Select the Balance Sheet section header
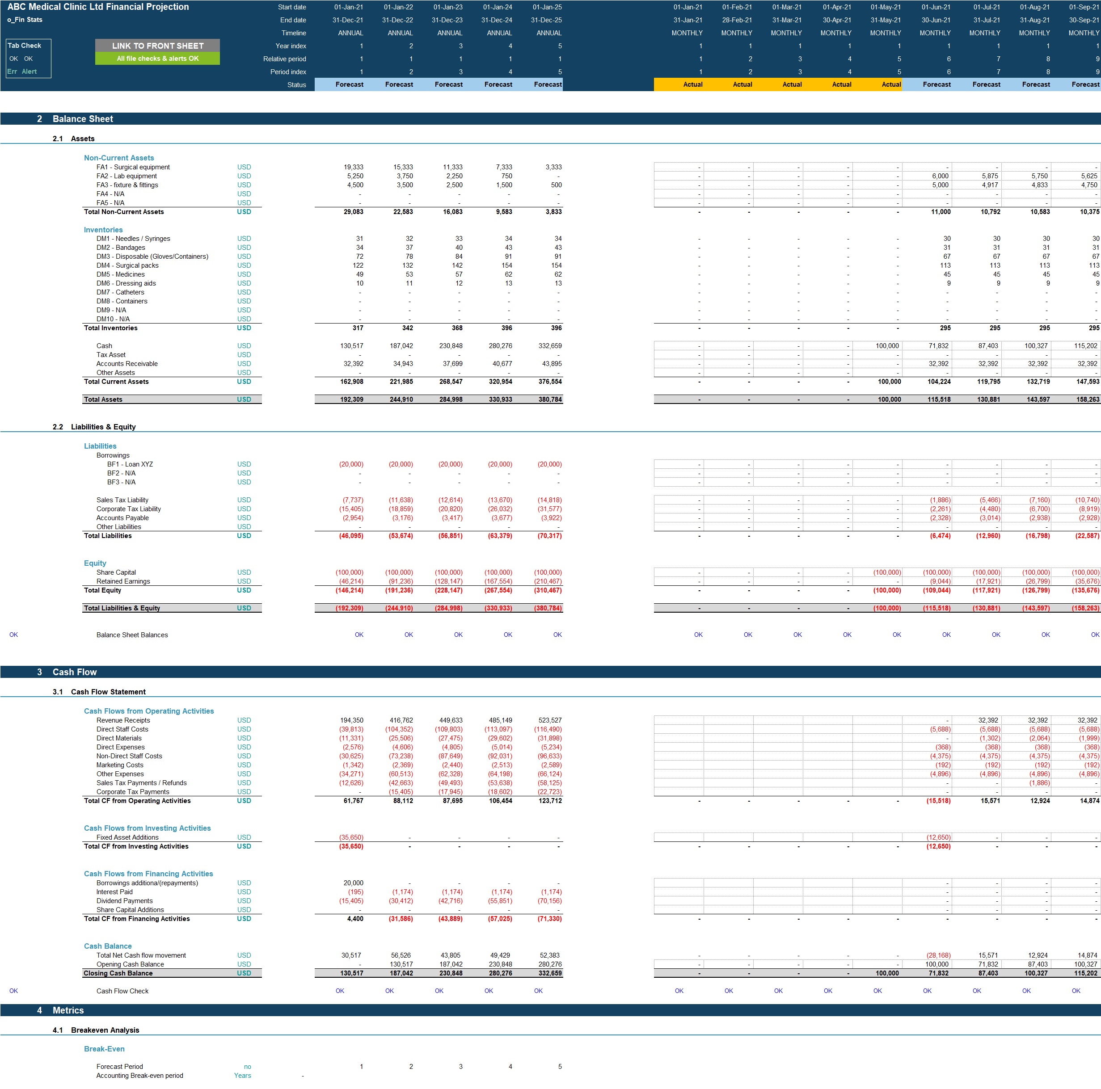1101x1089 pixels. click(83, 119)
